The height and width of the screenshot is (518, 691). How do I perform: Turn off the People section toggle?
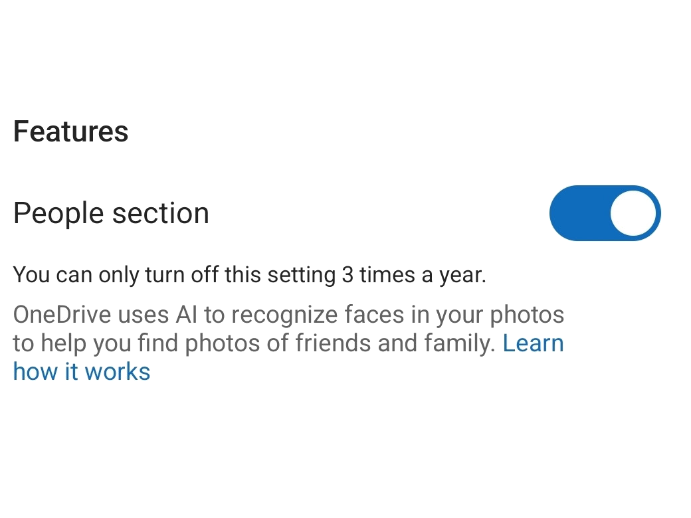pyautogui.click(x=605, y=213)
